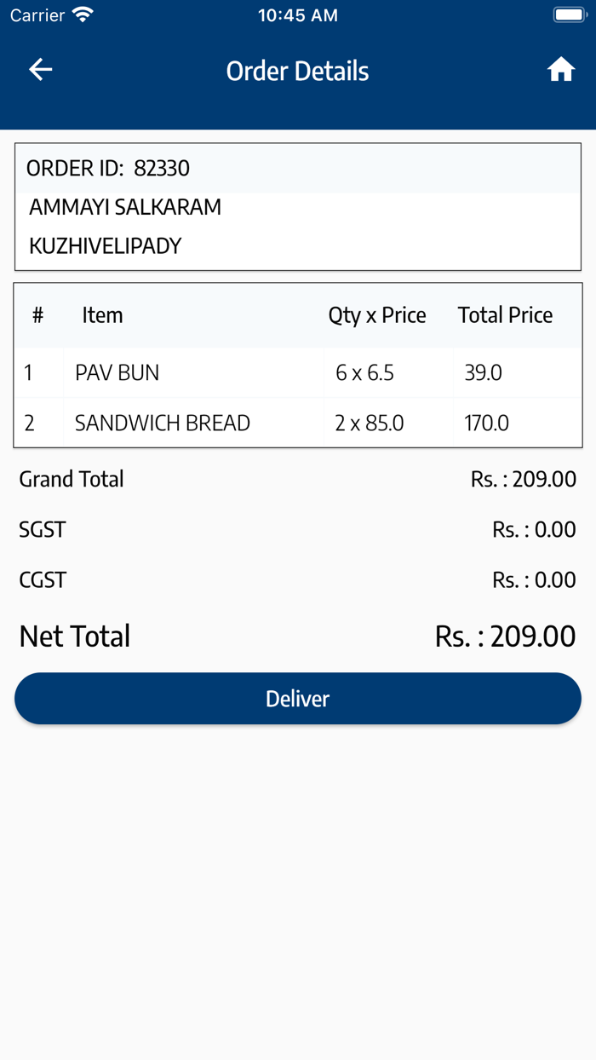Image resolution: width=596 pixels, height=1060 pixels.
Task: Tap the Qty x Price column header
Action: tap(377, 315)
